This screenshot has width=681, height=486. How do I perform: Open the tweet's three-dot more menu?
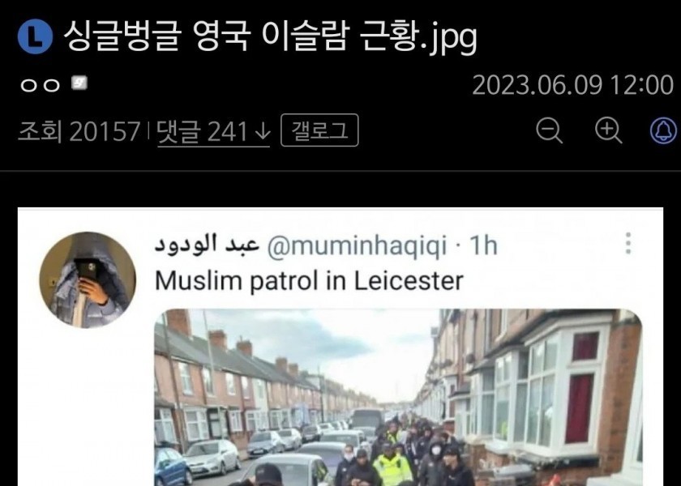click(x=628, y=243)
